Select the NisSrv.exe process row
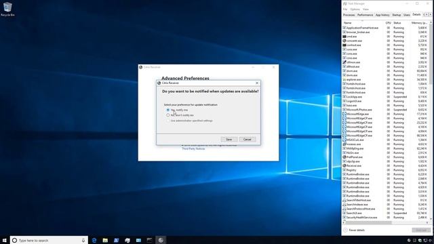Viewport: 434px width, 244px height. pyautogui.click(x=385, y=152)
